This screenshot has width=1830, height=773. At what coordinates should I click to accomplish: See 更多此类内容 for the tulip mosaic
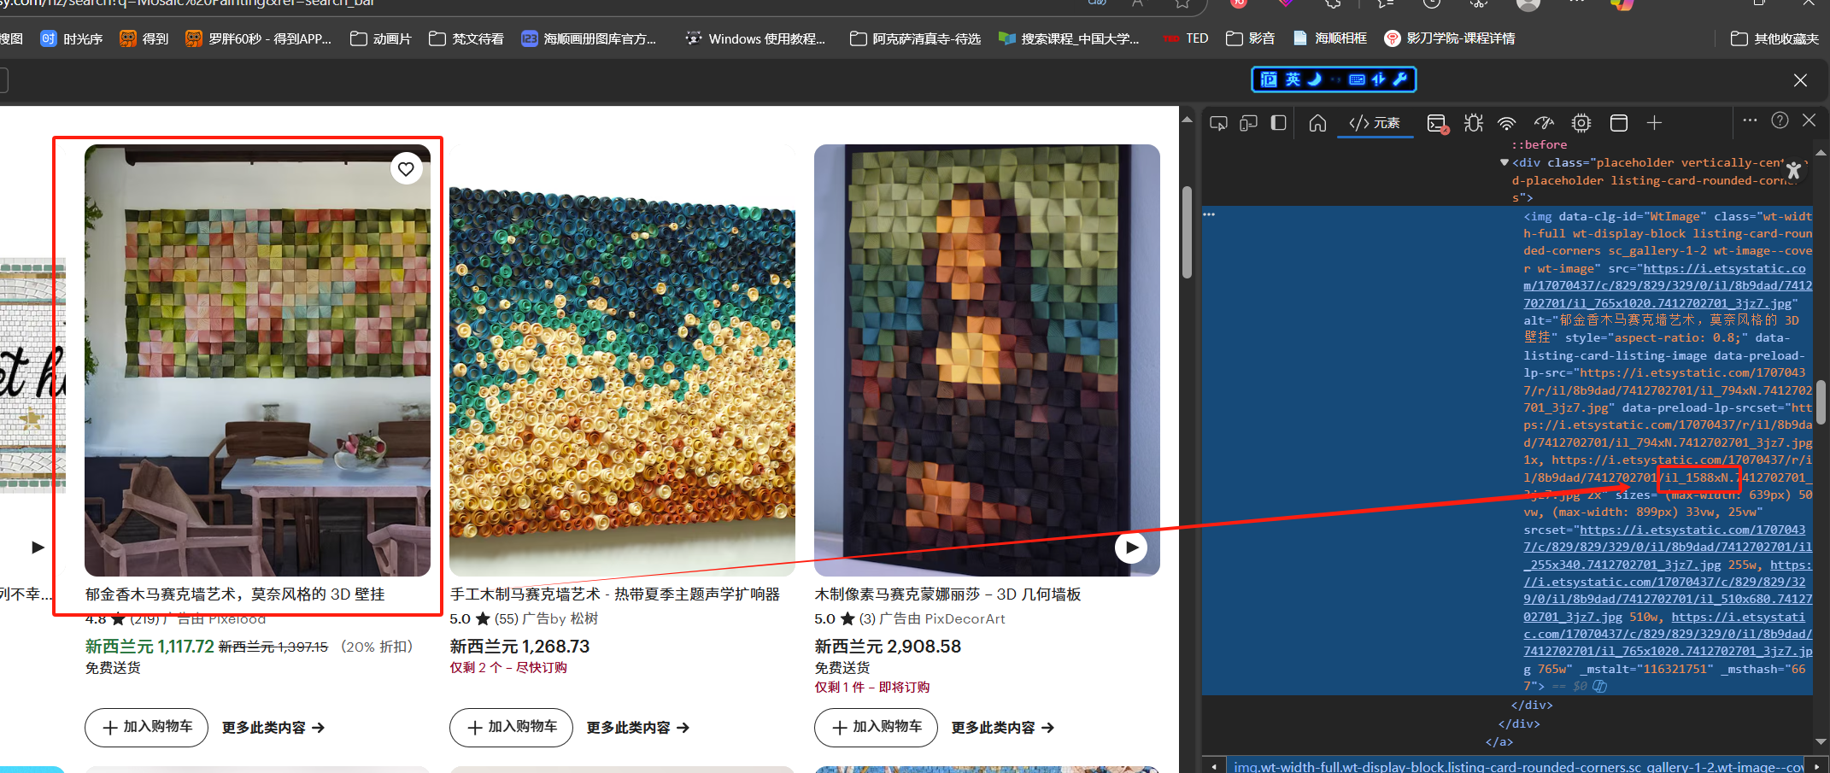tap(273, 728)
